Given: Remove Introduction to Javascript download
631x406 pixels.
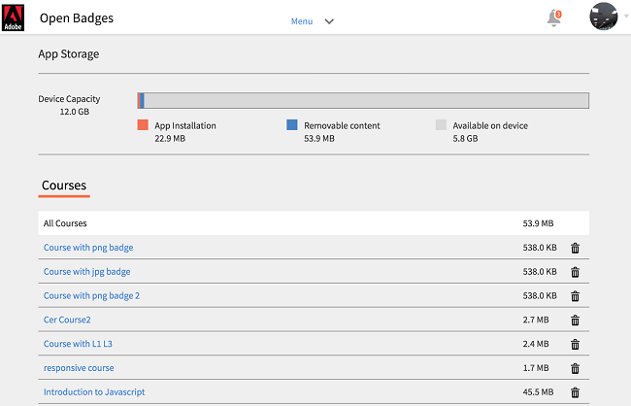Looking at the screenshot, I should coord(575,392).
